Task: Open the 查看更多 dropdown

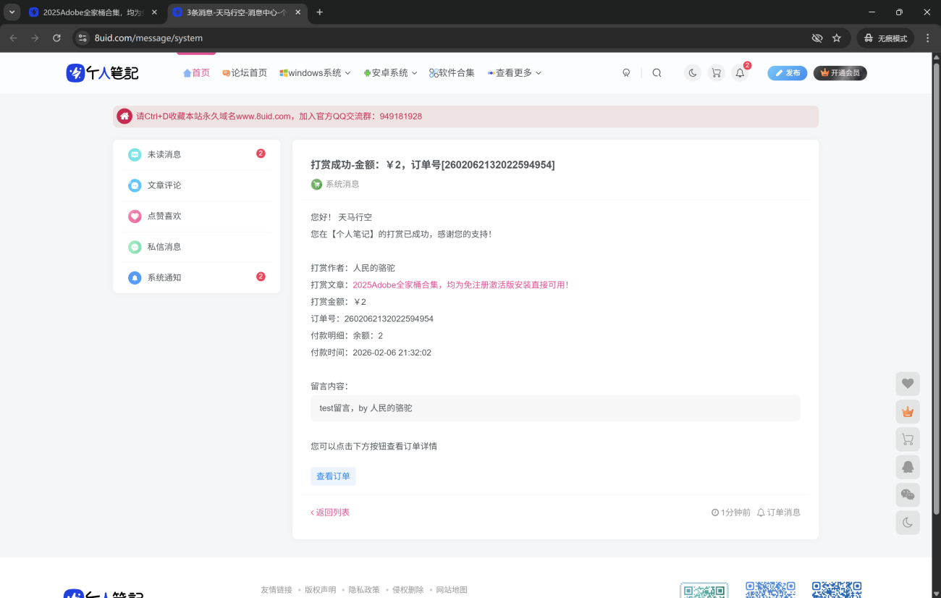Action: point(514,72)
